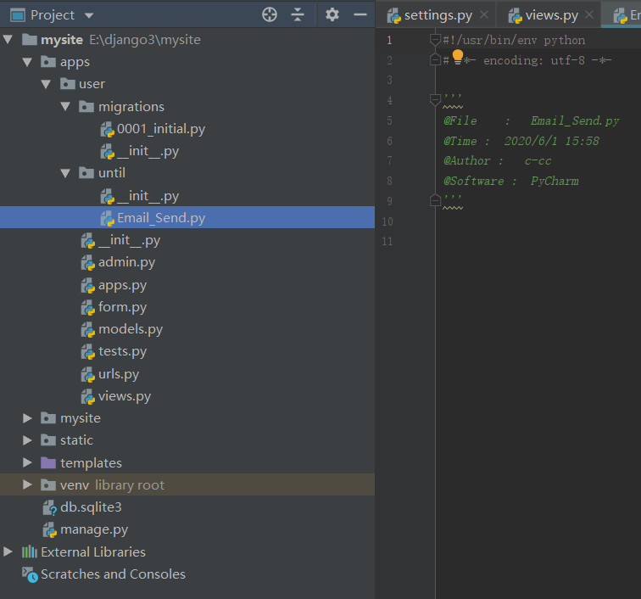Click the db.sqlite3 unknown-file icon

[50, 507]
